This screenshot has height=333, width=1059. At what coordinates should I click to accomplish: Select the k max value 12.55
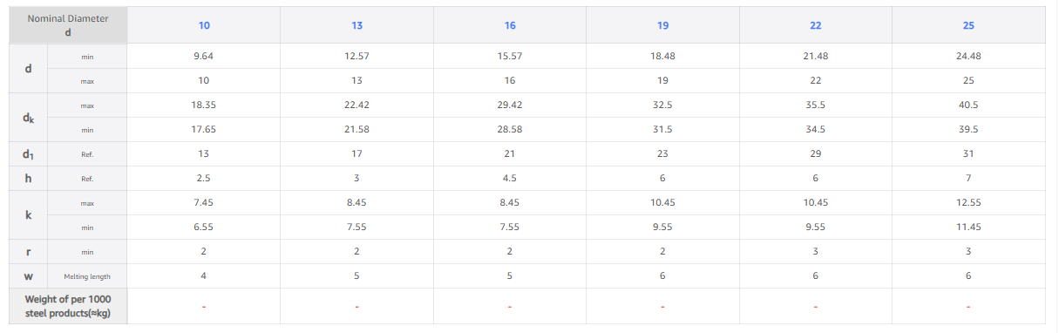(968, 202)
